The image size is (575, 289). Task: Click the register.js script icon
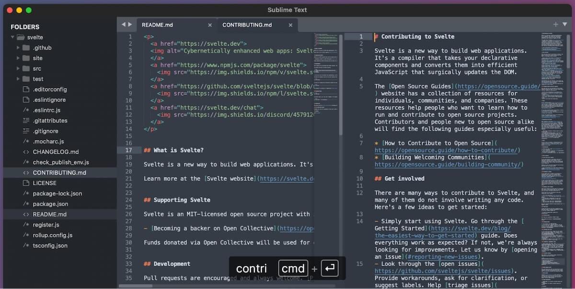point(26,225)
